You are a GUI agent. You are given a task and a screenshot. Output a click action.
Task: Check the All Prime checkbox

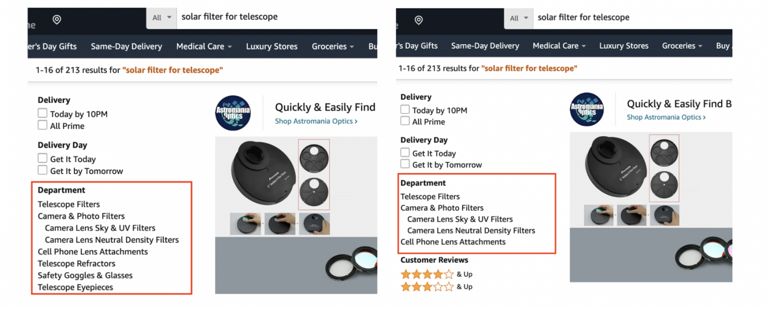pos(42,125)
